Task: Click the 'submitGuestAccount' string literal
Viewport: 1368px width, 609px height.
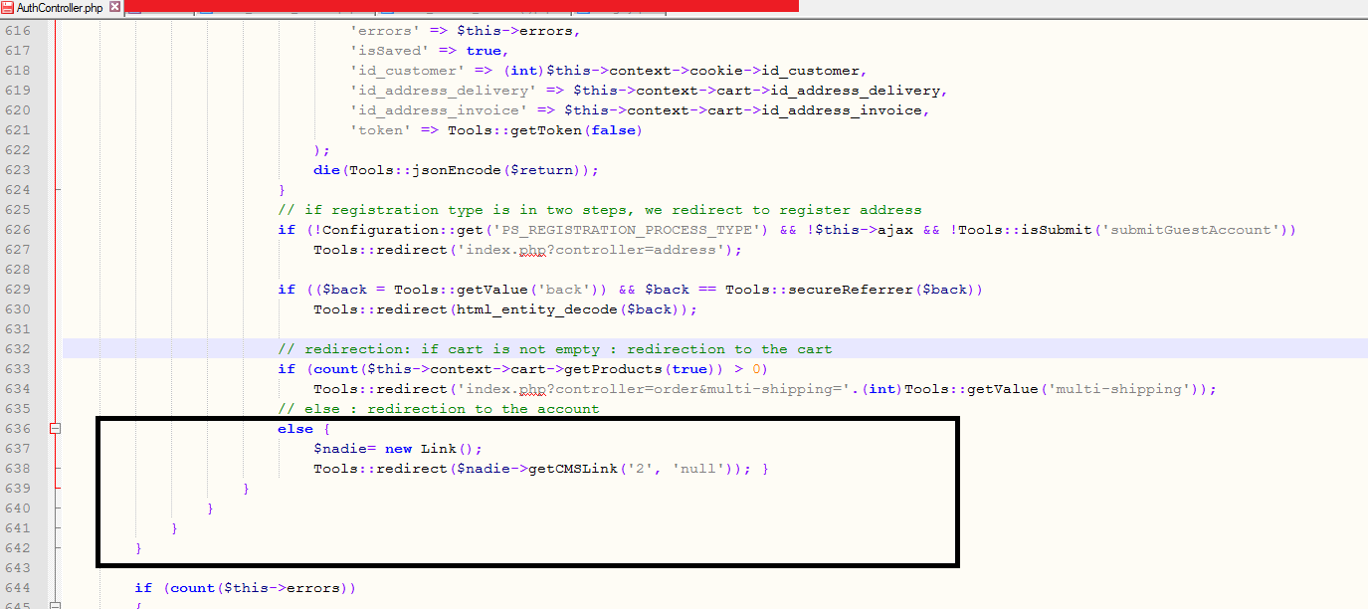Action: pyautogui.click(x=1190, y=230)
